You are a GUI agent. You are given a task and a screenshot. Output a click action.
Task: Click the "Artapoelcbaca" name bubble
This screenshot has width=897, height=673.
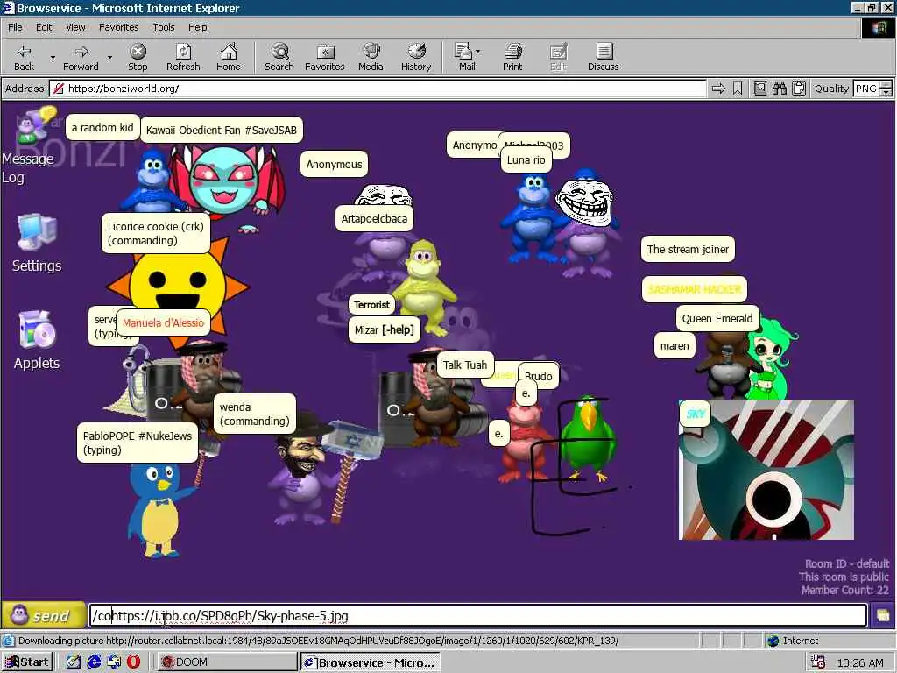point(374,218)
